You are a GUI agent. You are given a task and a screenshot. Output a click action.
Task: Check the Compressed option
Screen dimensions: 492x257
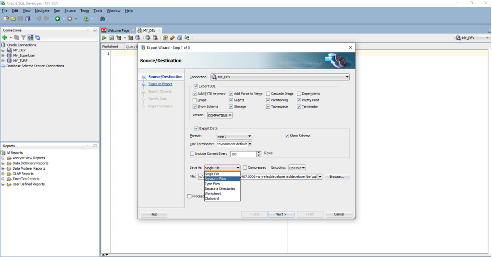(x=245, y=167)
